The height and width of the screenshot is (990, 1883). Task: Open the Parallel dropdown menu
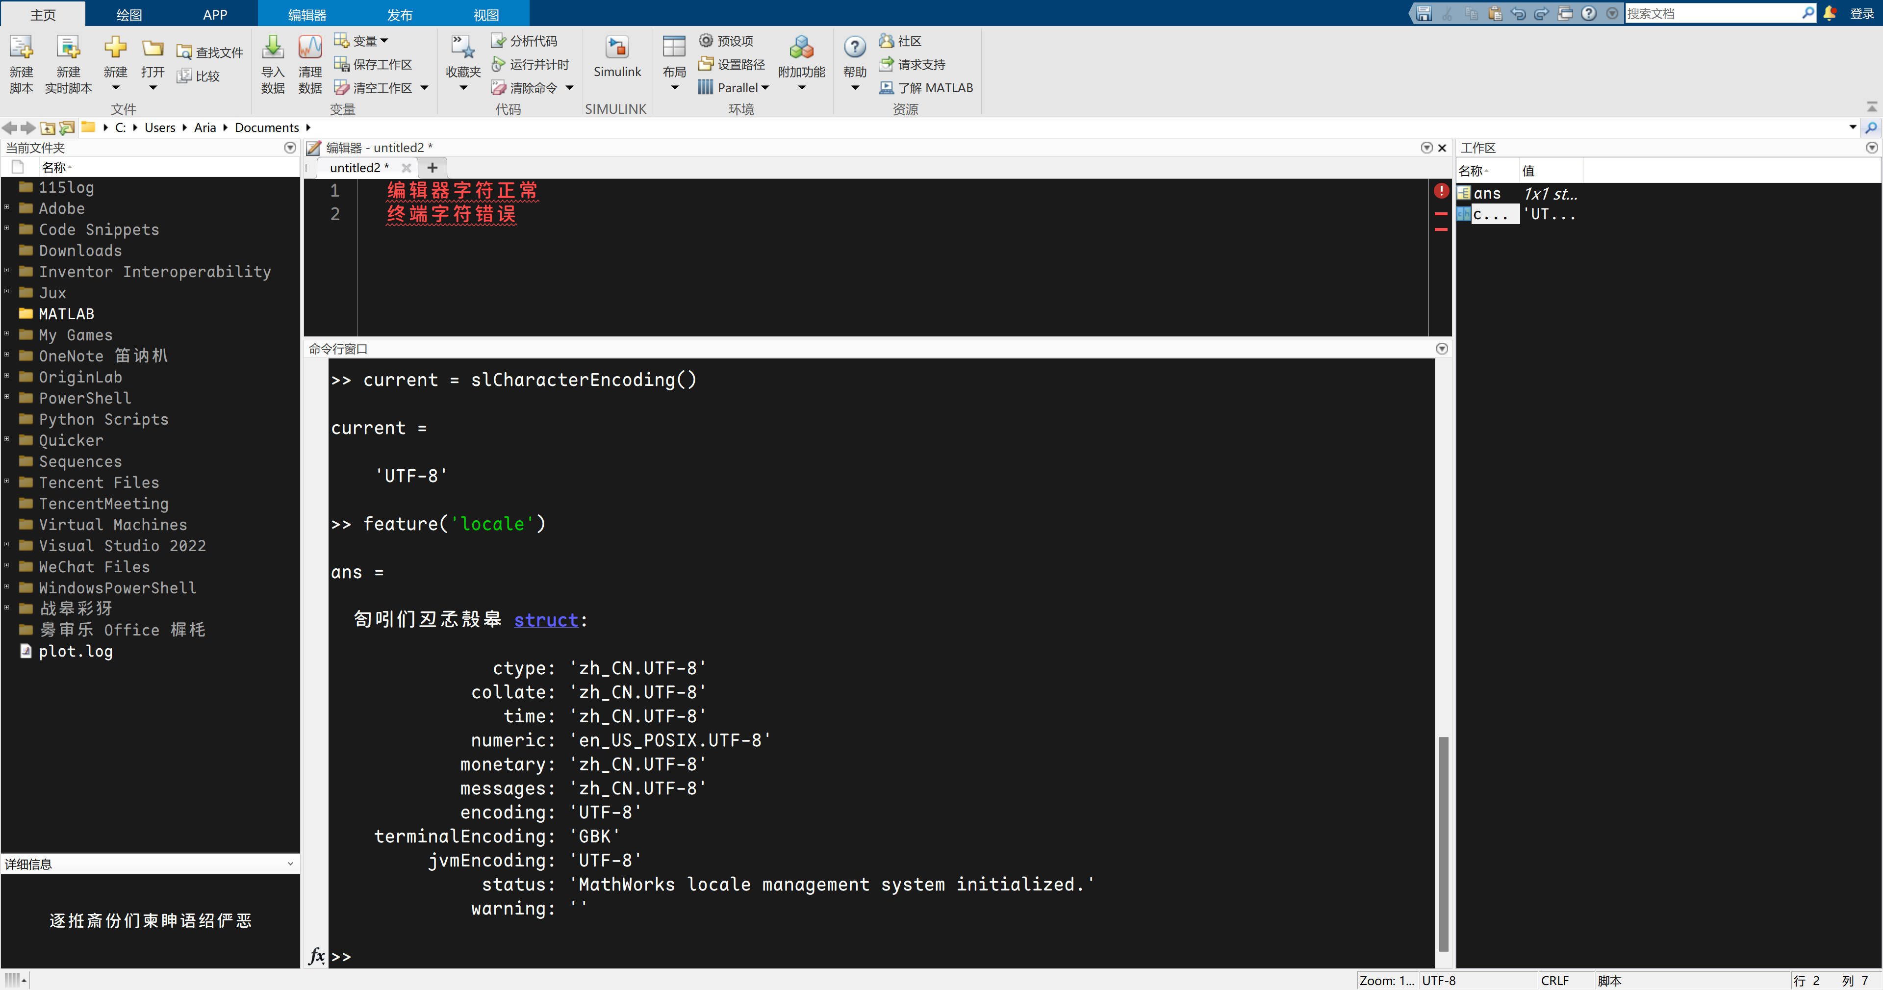(x=765, y=87)
